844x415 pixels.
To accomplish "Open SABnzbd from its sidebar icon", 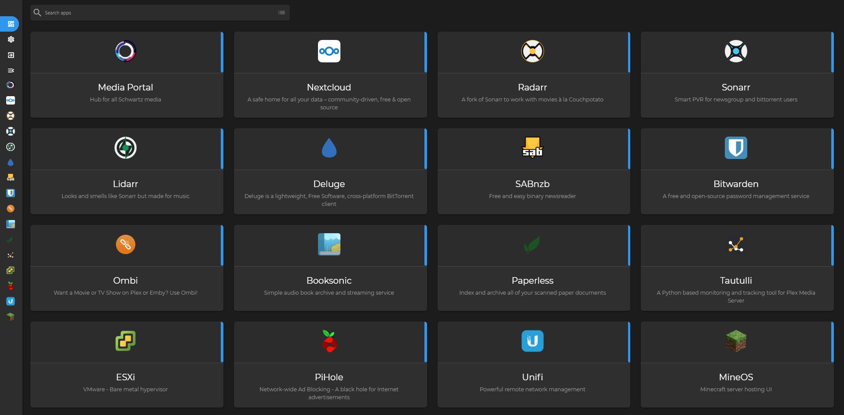I will click(x=11, y=177).
